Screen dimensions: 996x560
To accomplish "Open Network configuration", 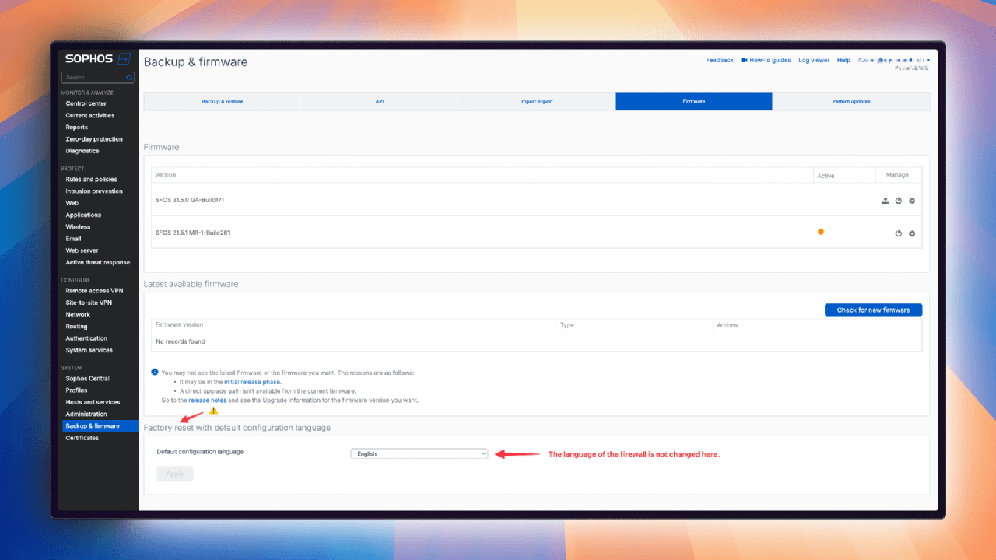I will (x=78, y=314).
